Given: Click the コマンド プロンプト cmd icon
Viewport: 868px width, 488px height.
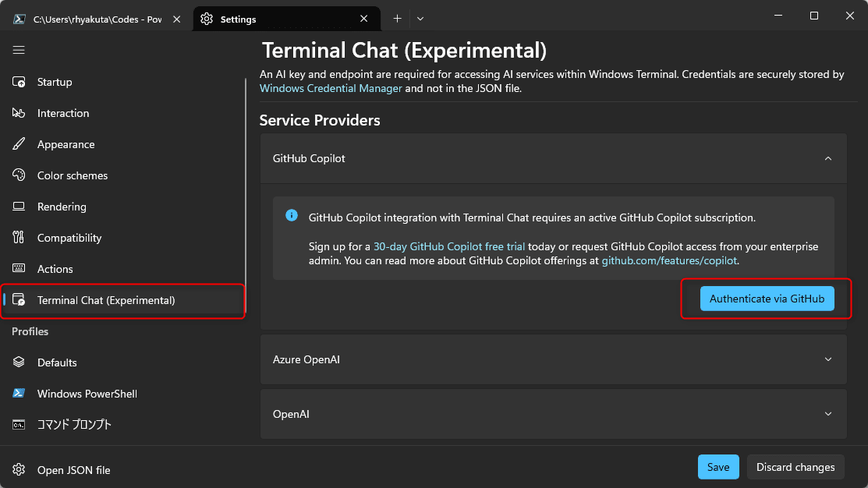Looking at the screenshot, I should pyautogui.click(x=19, y=424).
